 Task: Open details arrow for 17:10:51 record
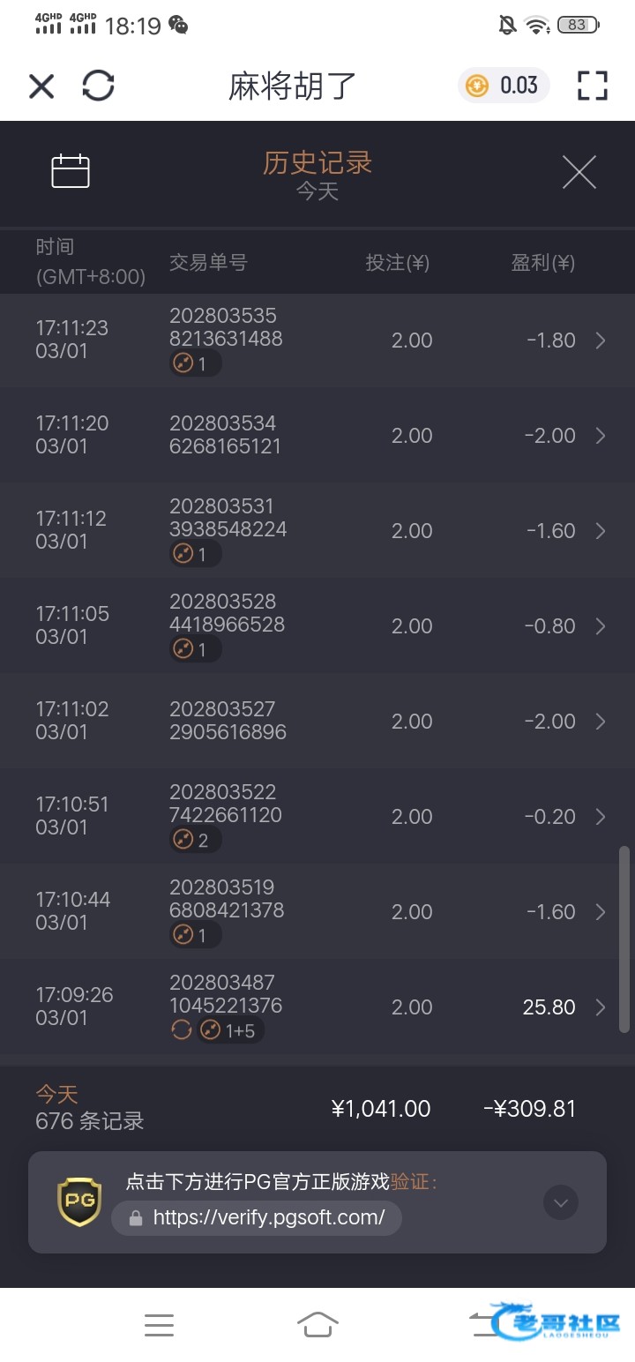click(x=601, y=817)
